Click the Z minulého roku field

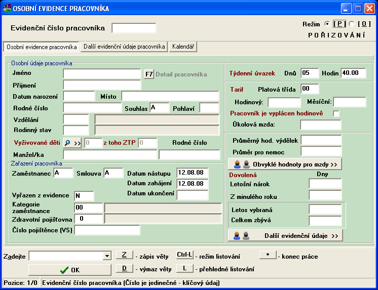point(325,195)
